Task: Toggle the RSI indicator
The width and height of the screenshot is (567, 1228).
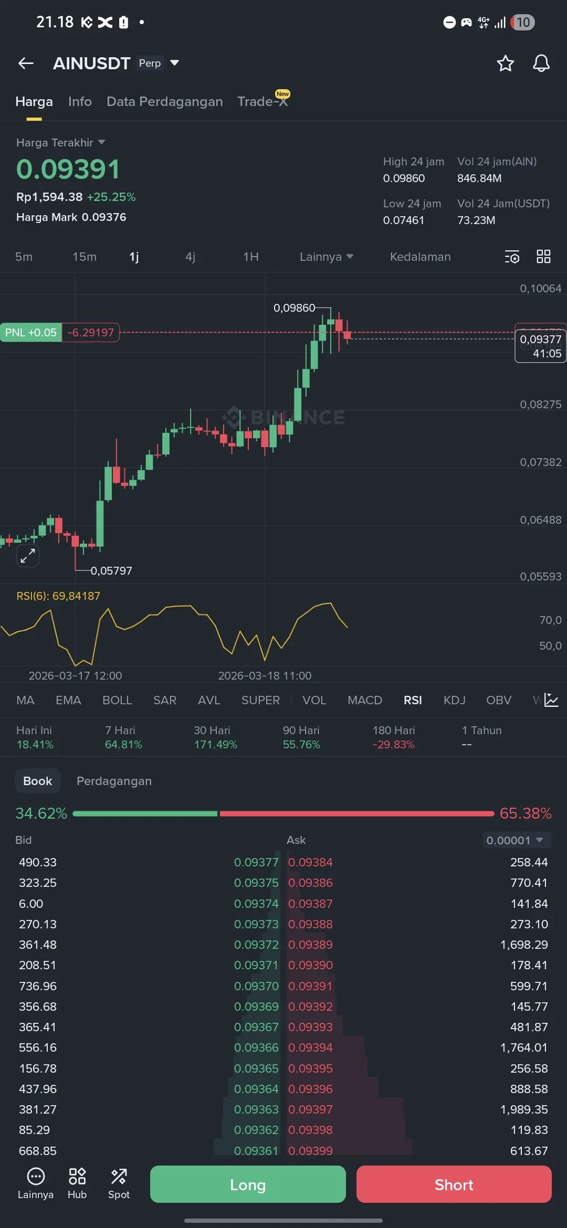Action: click(413, 700)
